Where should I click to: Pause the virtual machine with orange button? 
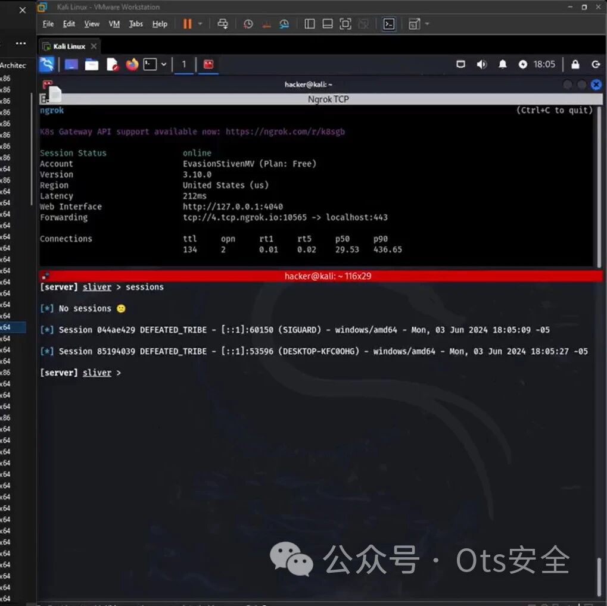coord(188,24)
